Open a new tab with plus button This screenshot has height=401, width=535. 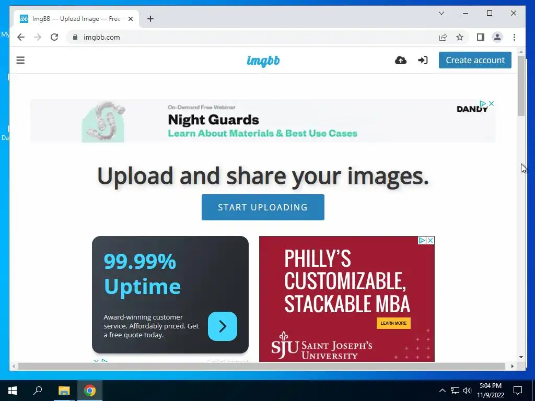pyautogui.click(x=150, y=19)
